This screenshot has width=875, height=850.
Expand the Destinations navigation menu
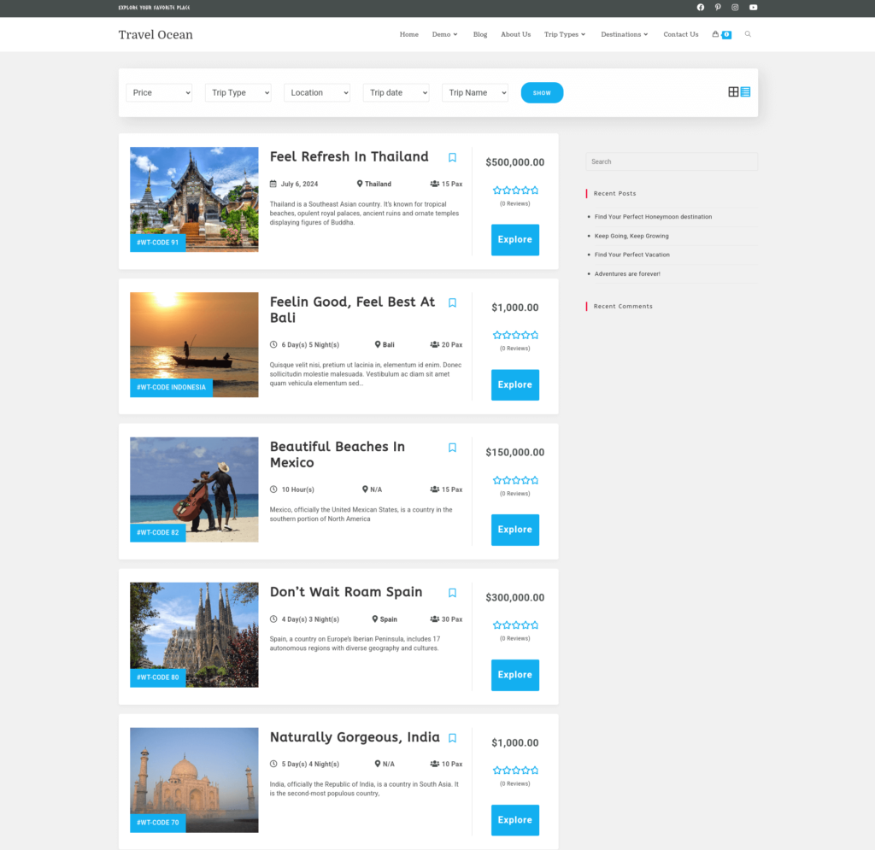coord(624,34)
